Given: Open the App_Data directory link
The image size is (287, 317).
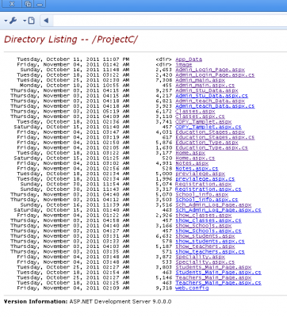Looking at the screenshot, I should 189,59.
